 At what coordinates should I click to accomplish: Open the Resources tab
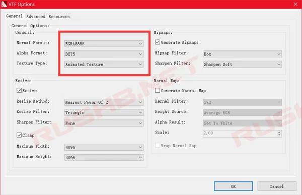coord(59,17)
